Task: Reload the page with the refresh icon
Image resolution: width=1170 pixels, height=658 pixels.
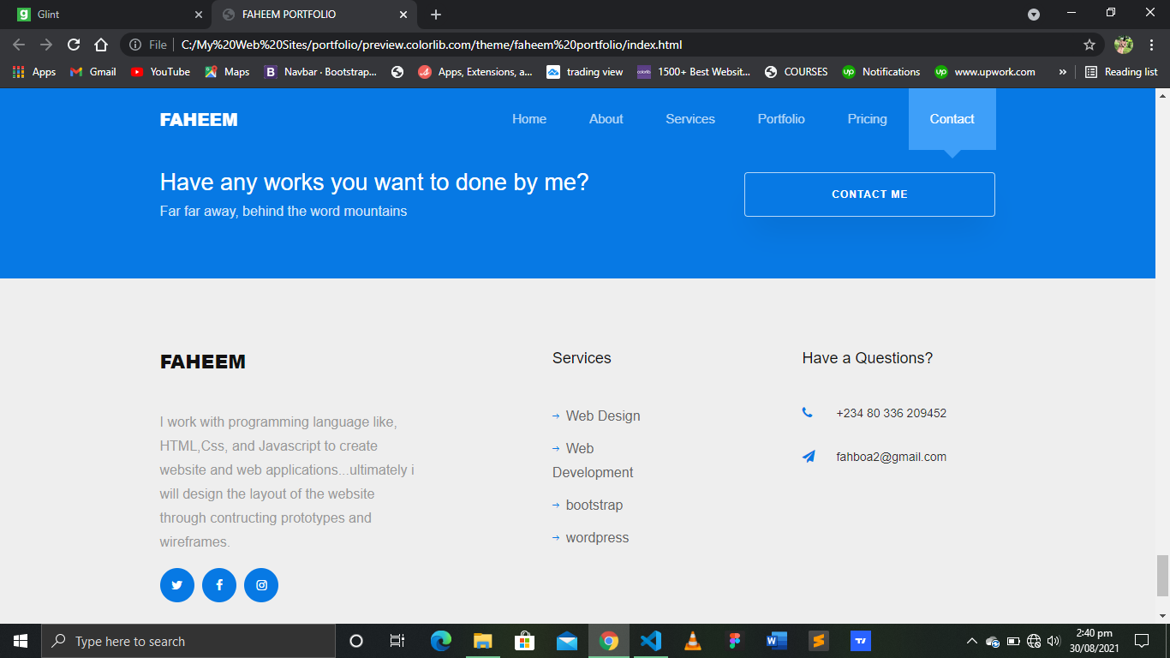Action: (x=74, y=45)
